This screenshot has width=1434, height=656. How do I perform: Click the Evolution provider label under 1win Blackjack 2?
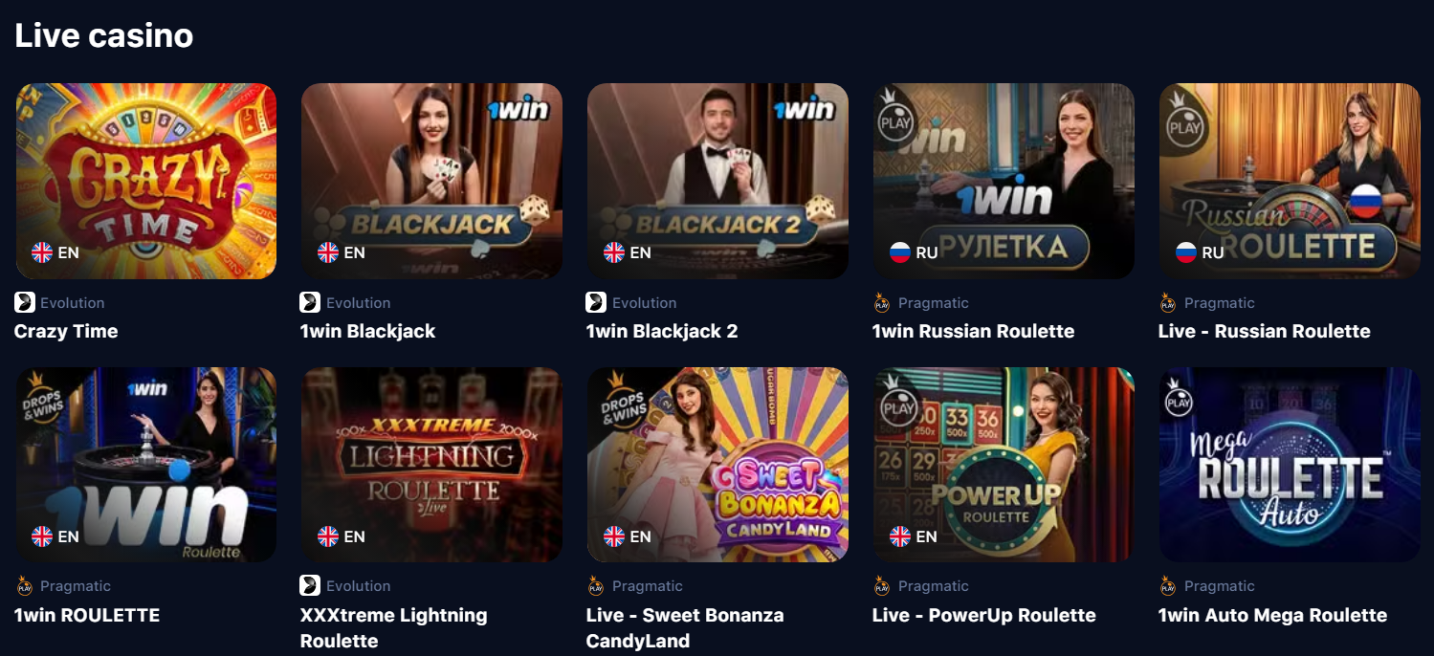point(644,303)
